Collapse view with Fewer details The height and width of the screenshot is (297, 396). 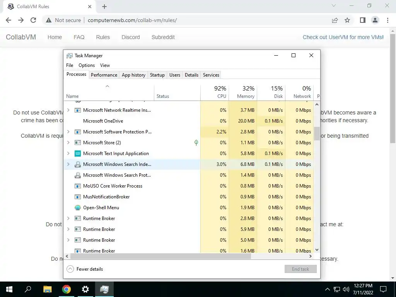(85, 269)
